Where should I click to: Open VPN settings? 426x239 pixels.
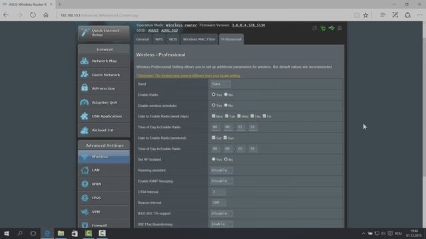104,212
